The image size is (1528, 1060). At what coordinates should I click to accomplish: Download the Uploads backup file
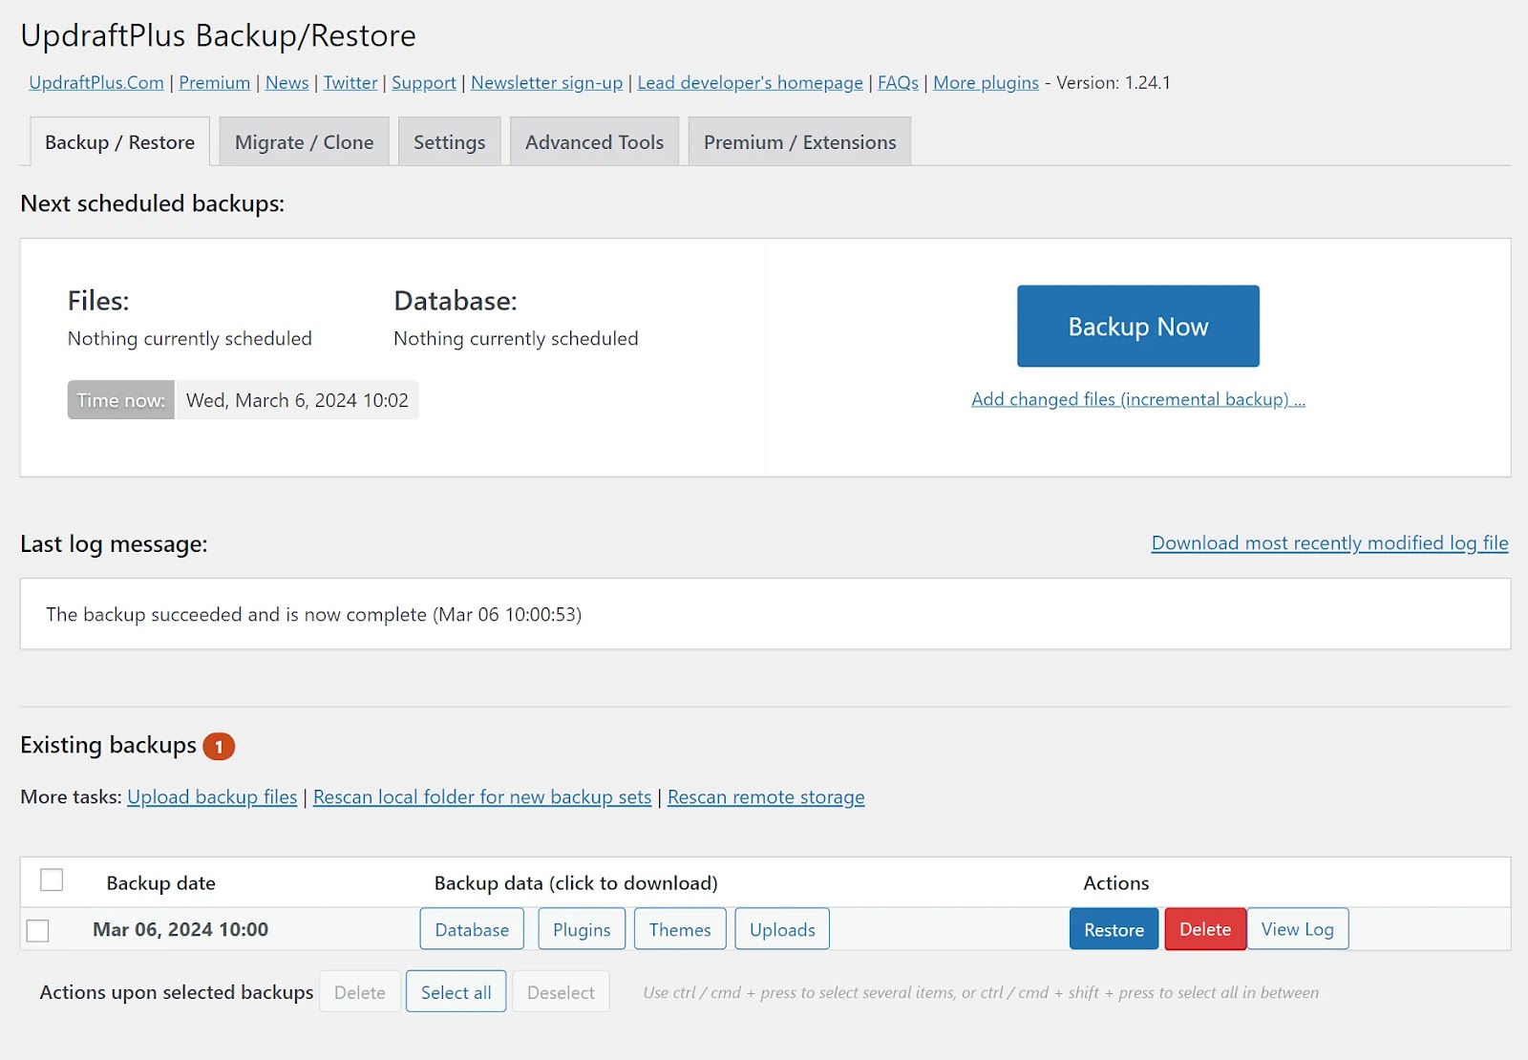(781, 928)
